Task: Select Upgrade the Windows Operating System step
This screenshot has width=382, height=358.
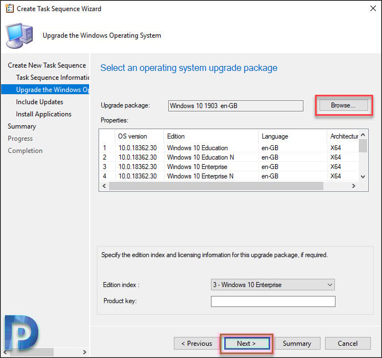Action: point(45,90)
